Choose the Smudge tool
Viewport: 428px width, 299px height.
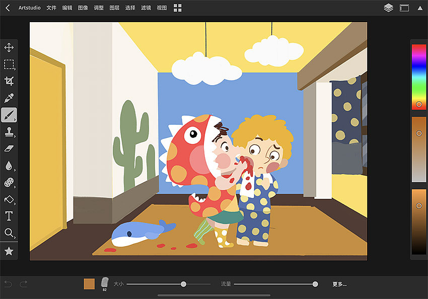8,166
